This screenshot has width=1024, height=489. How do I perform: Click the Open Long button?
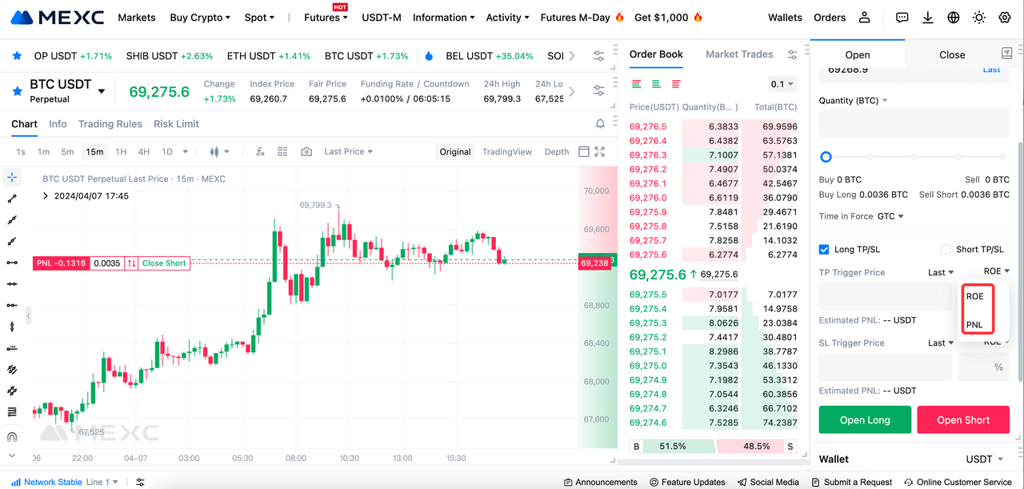[865, 420]
